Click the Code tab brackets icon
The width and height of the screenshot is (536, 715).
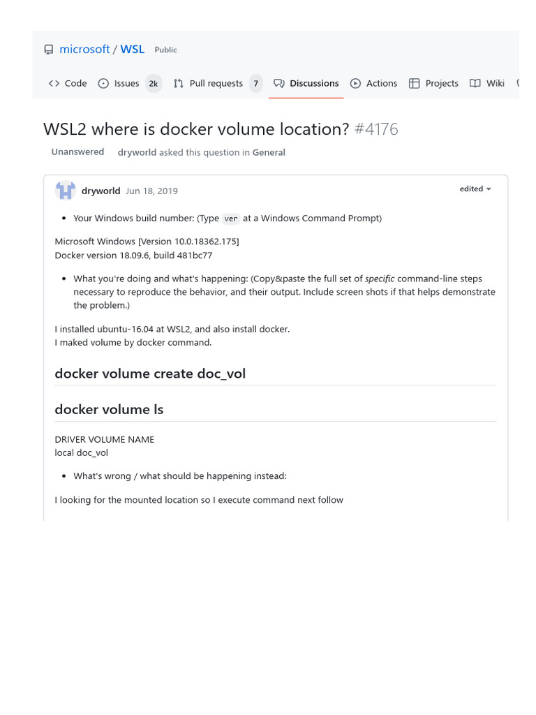pyautogui.click(x=54, y=84)
